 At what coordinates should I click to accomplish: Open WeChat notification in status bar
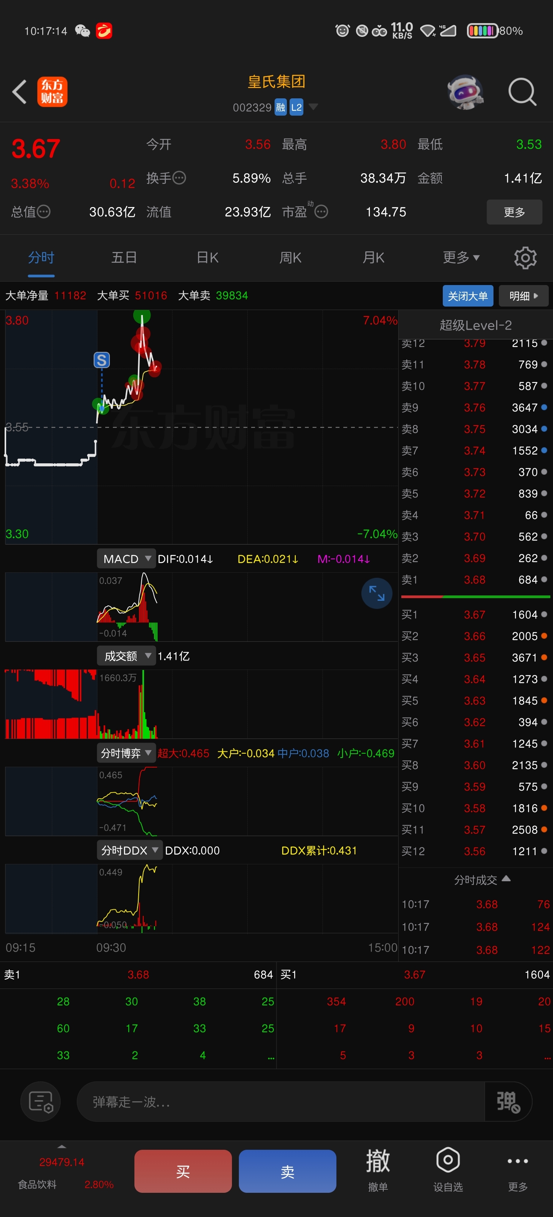(83, 31)
